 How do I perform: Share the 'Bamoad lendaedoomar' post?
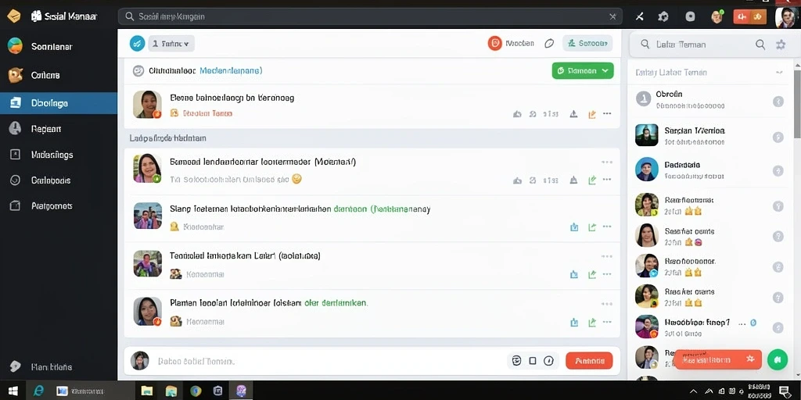click(x=591, y=180)
